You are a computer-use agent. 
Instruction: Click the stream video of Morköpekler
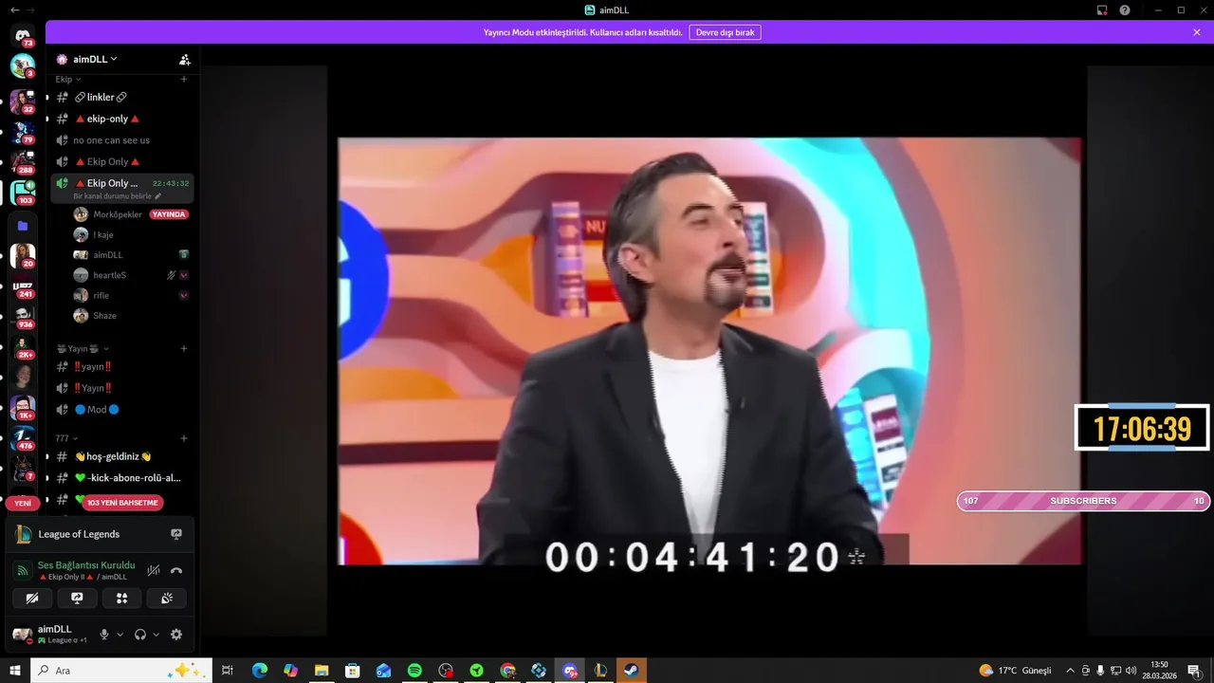tap(709, 352)
